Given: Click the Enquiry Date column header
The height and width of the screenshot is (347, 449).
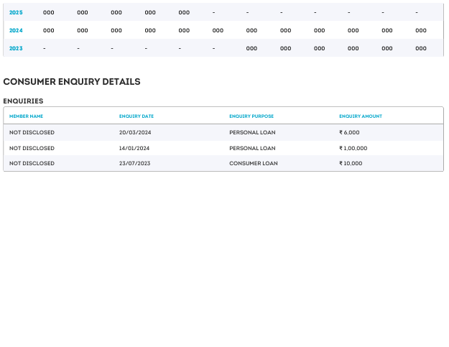Looking at the screenshot, I should pos(136,116).
